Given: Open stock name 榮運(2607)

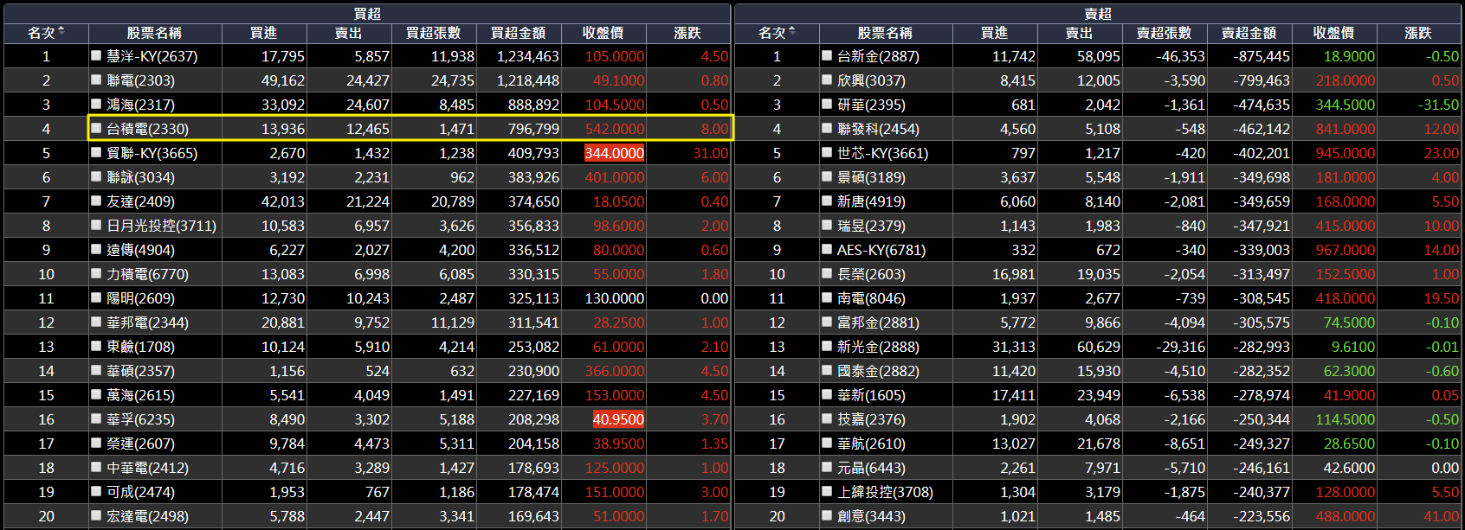Looking at the screenshot, I should pyautogui.click(x=140, y=444).
